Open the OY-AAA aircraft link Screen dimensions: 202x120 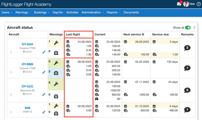click(x=27, y=44)
